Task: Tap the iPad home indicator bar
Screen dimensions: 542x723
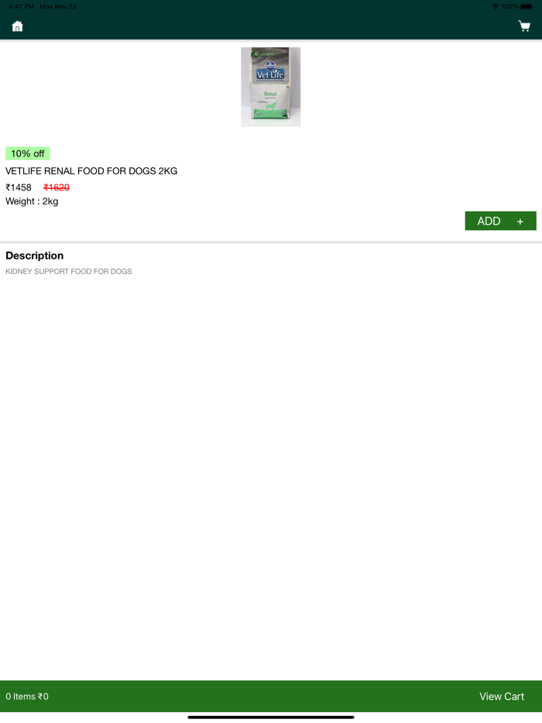Action: (x=271, y=717)
